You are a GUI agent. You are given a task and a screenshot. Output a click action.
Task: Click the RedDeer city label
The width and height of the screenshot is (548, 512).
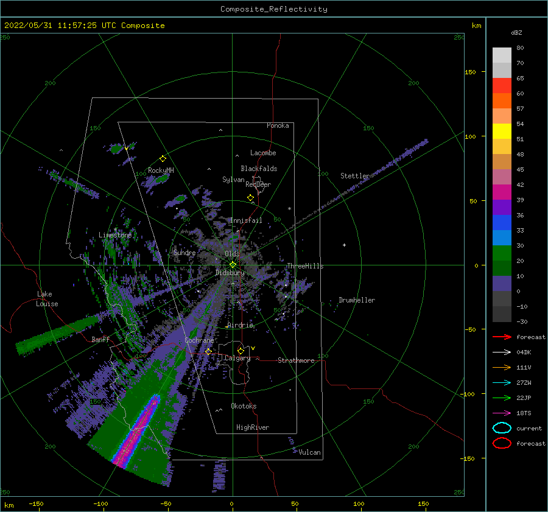pyautogui.click(x=258, y=184)
